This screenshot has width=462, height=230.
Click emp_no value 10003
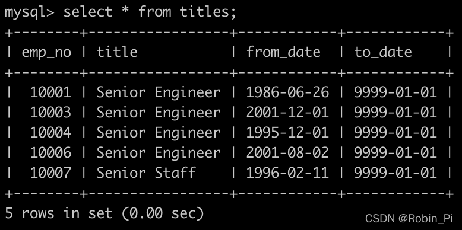click(50, 113)
